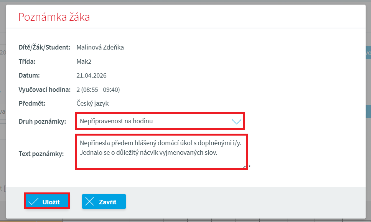Open the 'Nepřipravenost na hodinu' combo box
371x222 pixels.
(153, 121)
